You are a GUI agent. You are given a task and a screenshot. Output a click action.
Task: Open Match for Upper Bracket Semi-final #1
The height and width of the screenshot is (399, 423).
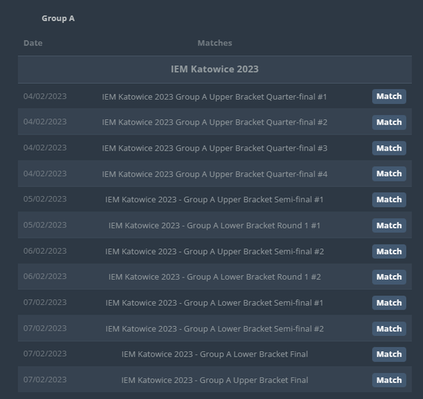[x=389, y=200]
